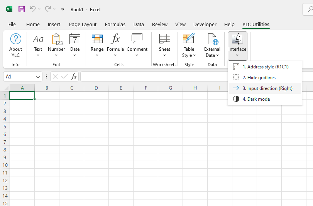Toggle Address style (R1C1) option
Image resolution: width=313 pixels, height=206 pixels.
[x=265, y=67]
